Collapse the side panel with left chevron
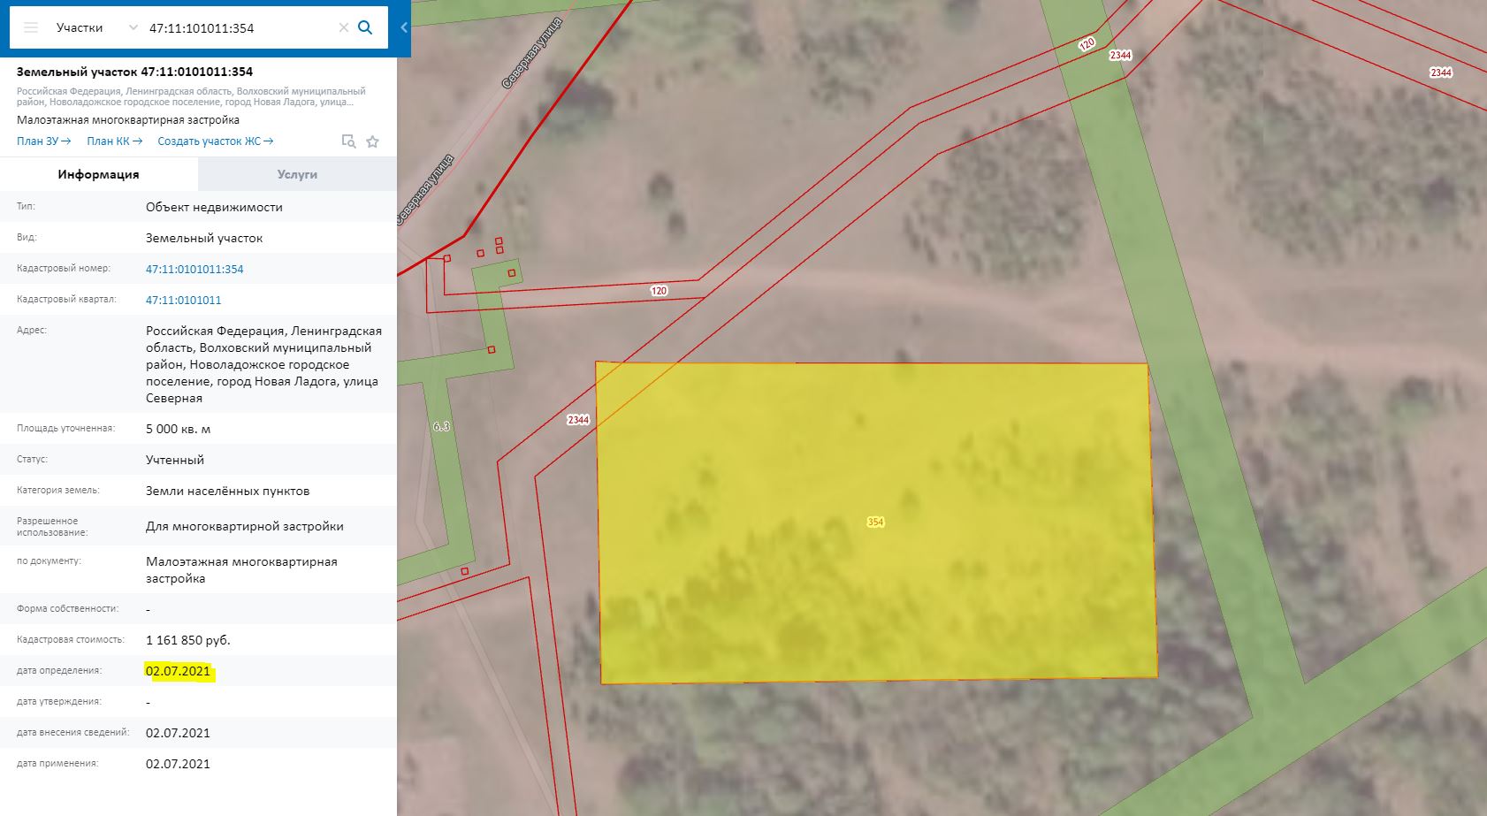This screenshot has height=816, width=1487. [x=404, y=28]
